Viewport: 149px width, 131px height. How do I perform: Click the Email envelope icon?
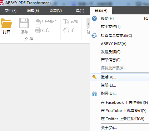pyautogui.click(x=38, y=22)
